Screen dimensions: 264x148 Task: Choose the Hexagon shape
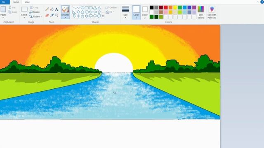[x=87, y=12]
